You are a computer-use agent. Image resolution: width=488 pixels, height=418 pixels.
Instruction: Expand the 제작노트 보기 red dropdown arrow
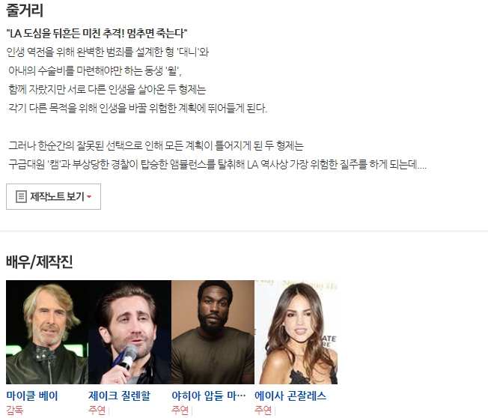tap(89, 197)
